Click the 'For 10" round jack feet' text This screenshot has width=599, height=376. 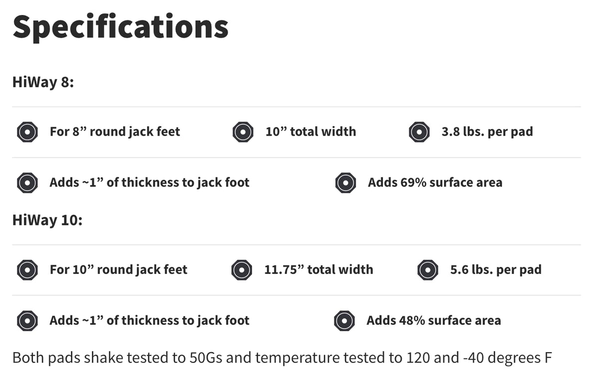(118, 270)
